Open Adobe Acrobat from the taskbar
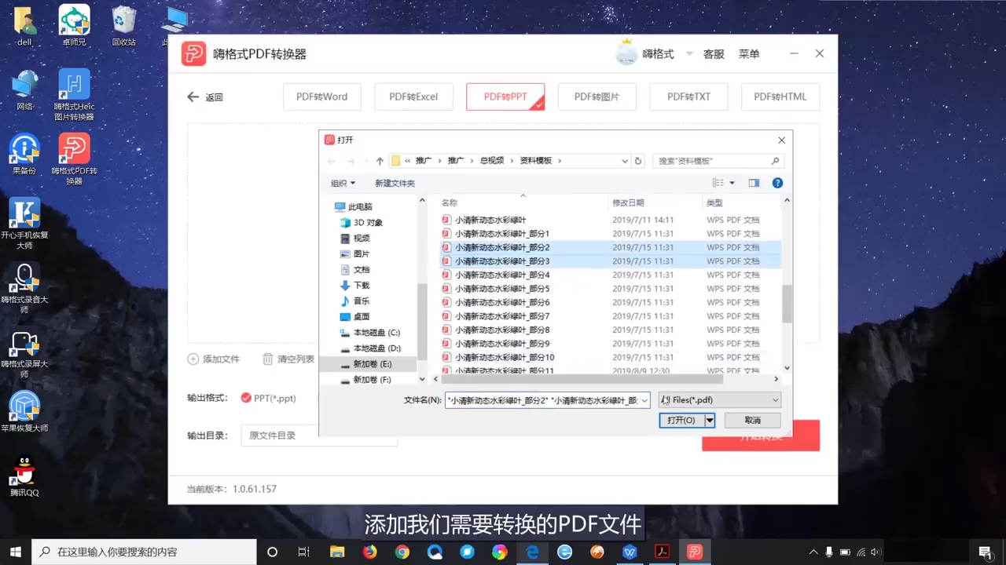The width and height of the screenshot is (1006, 565). [x=663, y=552]
